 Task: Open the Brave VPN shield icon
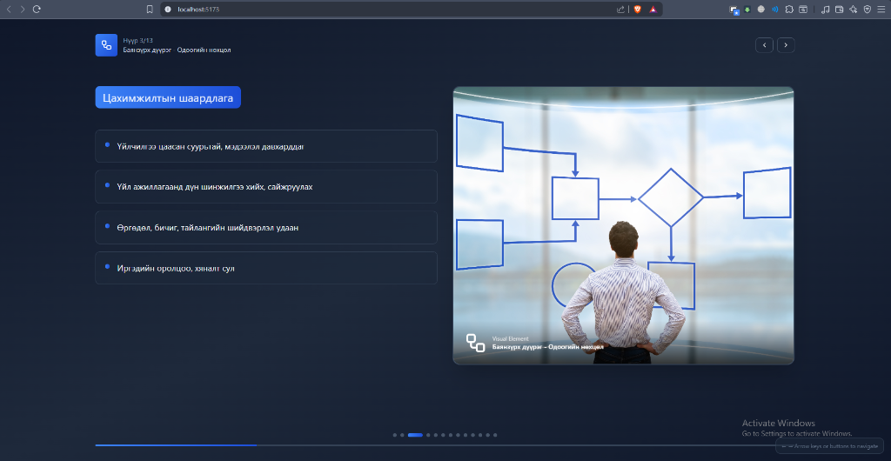tap(867, 9)
